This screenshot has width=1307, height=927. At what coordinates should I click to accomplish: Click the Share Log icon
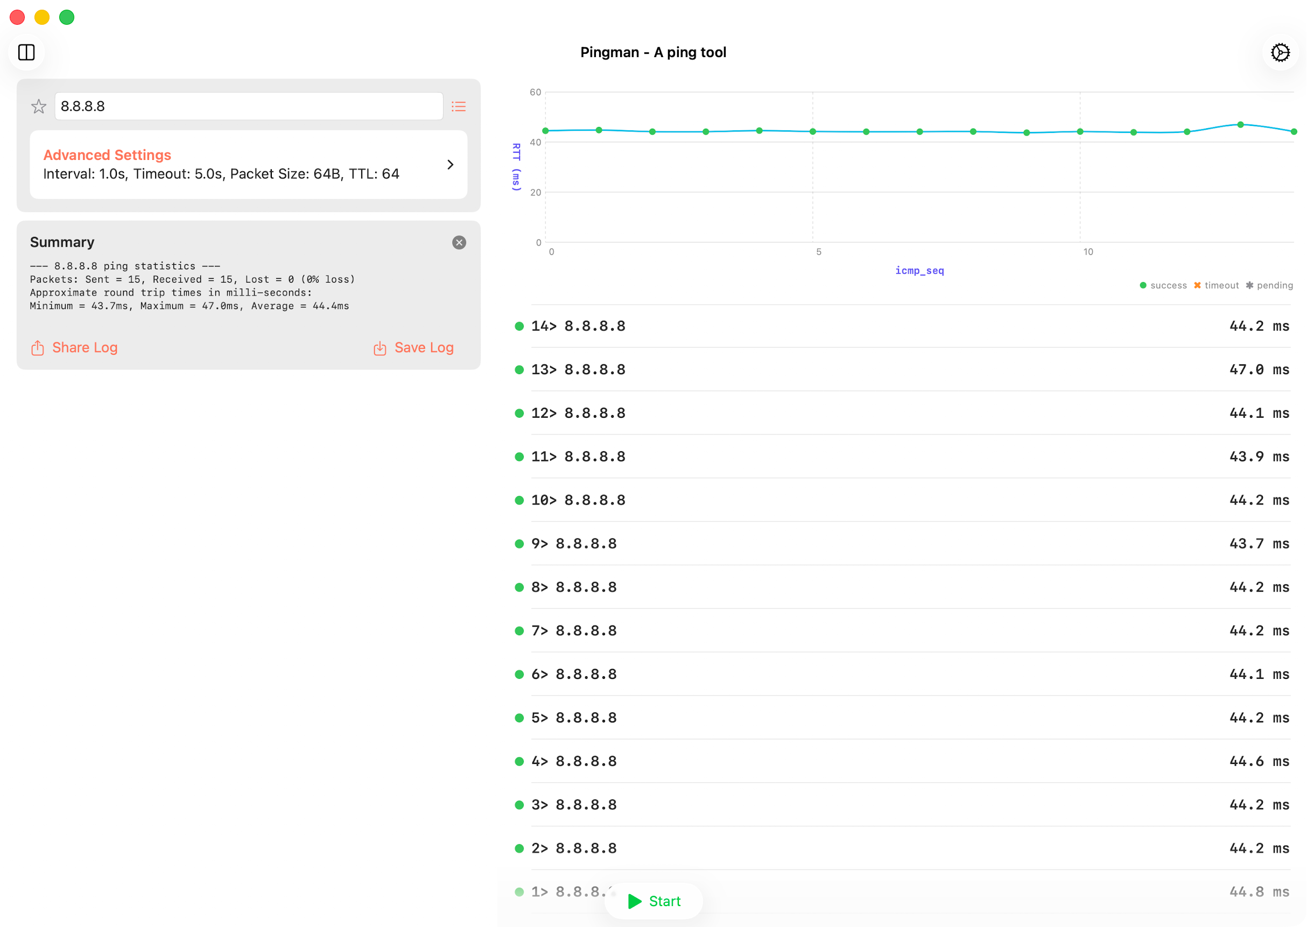[38, 348]
